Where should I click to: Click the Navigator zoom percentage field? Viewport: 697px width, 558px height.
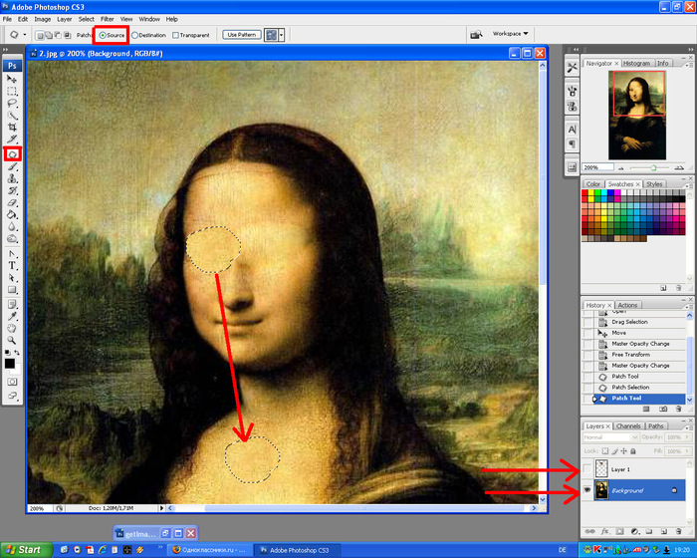597,167
